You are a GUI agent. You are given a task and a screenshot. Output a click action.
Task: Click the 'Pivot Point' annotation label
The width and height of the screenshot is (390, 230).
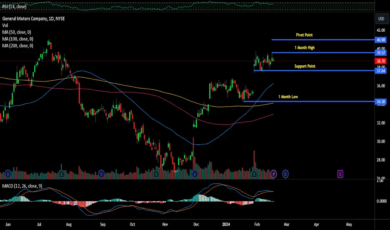(304, 35)
